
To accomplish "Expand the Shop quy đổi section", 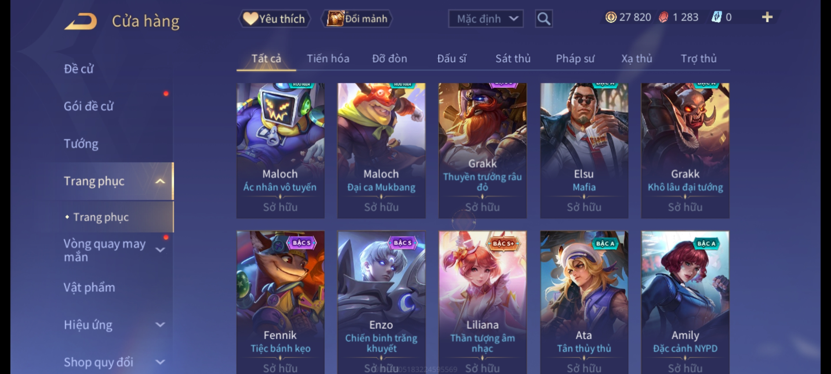I will point(160,362).
